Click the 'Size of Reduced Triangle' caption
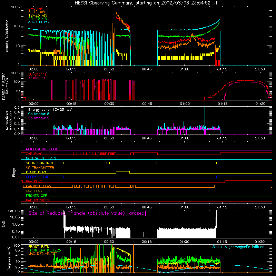The image size is (276, 276). [x=87, y=213]
